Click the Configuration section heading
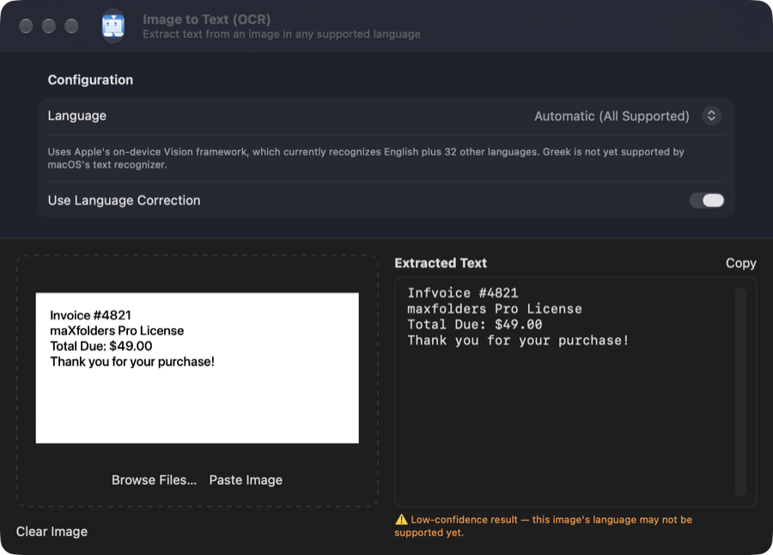The height and width of the screenshot is (555, 773). coord(90,80)
